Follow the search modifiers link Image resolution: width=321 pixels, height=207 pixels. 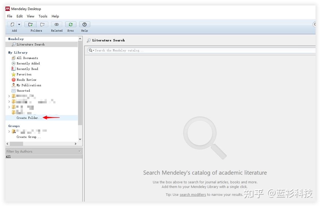coord(193,195)
